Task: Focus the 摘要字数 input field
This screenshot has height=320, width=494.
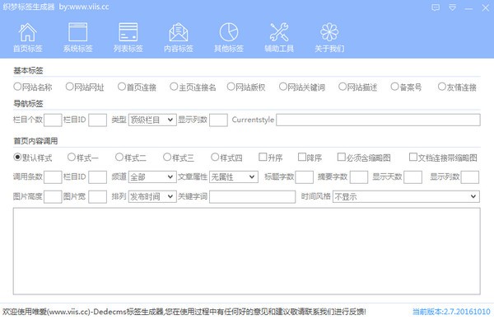Action: (359, 177)
